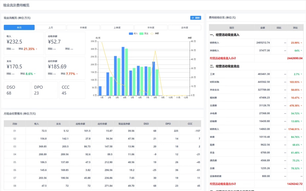Click the 应付余额 ¥185.69 card
Viewport: 306px width, 191px height.
tap(65, 68)
